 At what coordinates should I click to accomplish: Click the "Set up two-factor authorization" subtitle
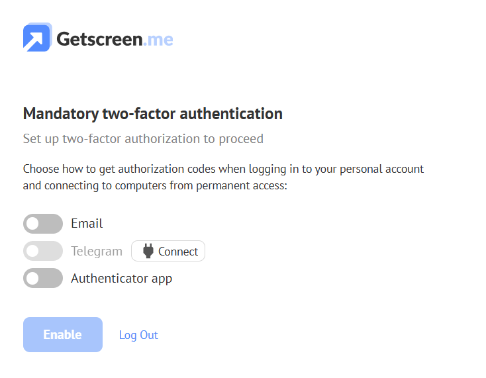point(143,139)
